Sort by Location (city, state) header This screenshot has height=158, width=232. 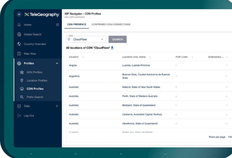point(134,57)
